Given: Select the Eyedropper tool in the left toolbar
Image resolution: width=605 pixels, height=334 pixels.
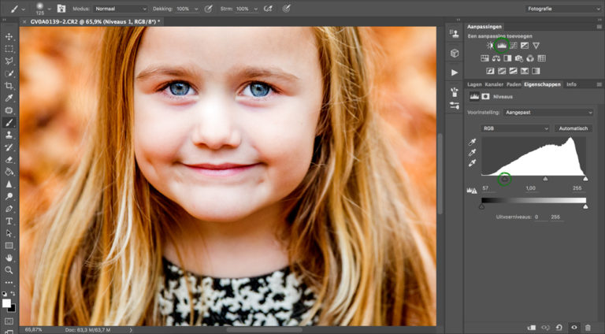Looking at the screenshot, I should [x=9, y=98].
